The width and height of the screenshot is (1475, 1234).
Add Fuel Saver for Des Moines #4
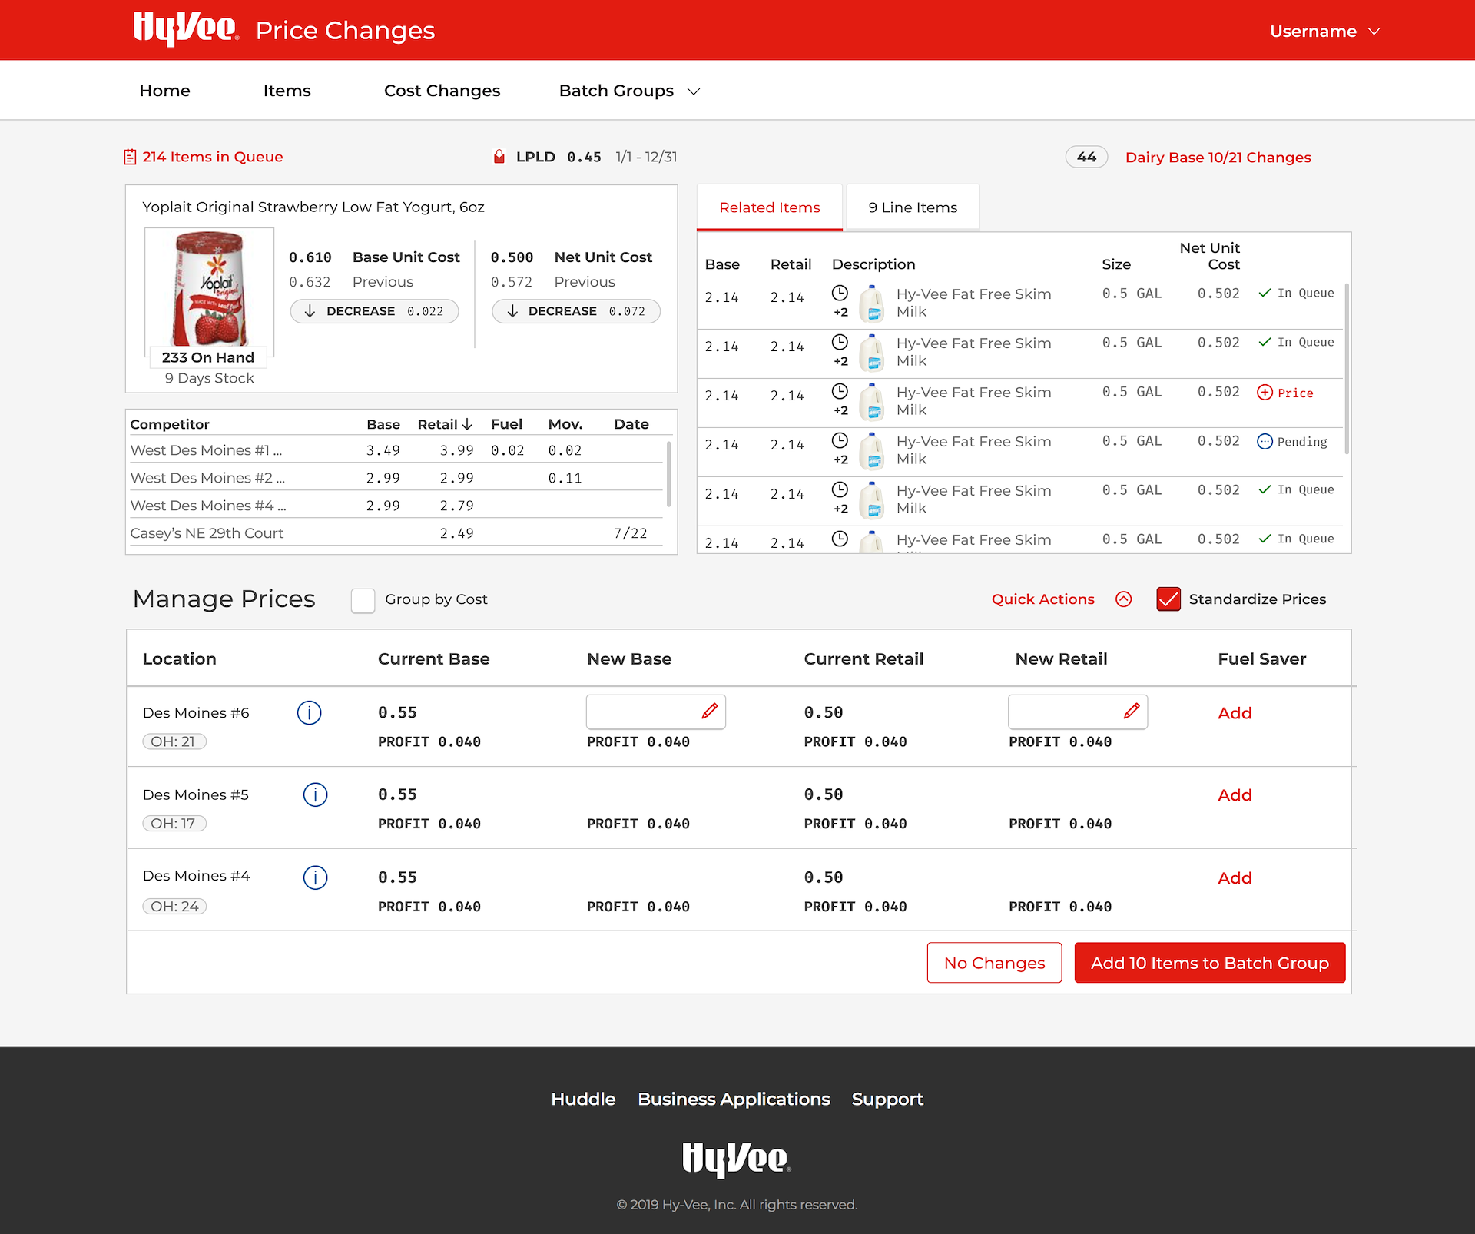coord(1235,878)
